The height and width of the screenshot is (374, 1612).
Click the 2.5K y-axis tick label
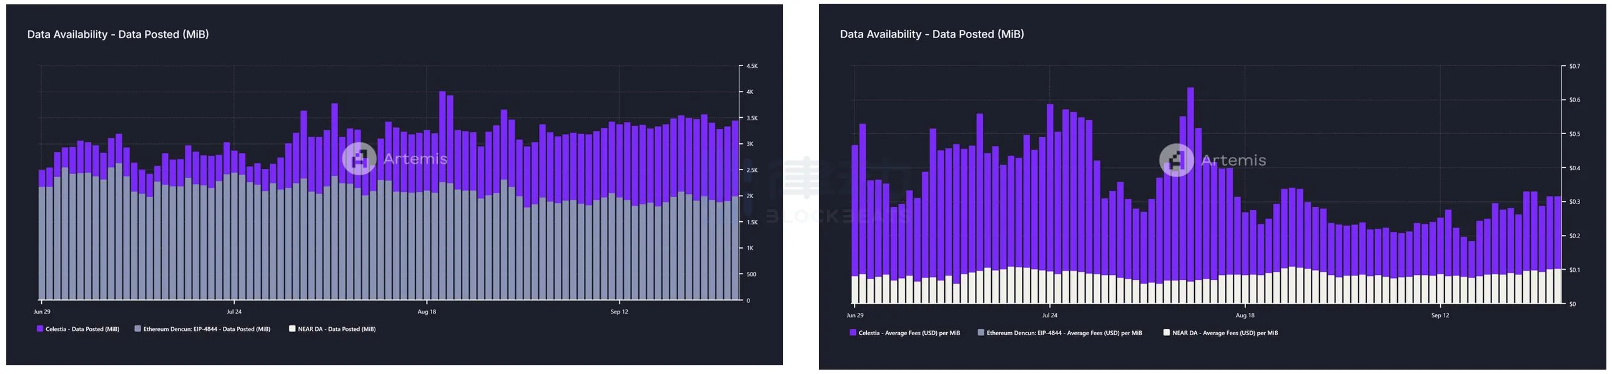tap(751, 170)
